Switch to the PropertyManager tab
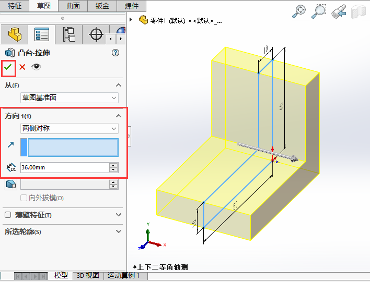Image resolution: width=370 pixels, height=282 pixels. [42, 34]
